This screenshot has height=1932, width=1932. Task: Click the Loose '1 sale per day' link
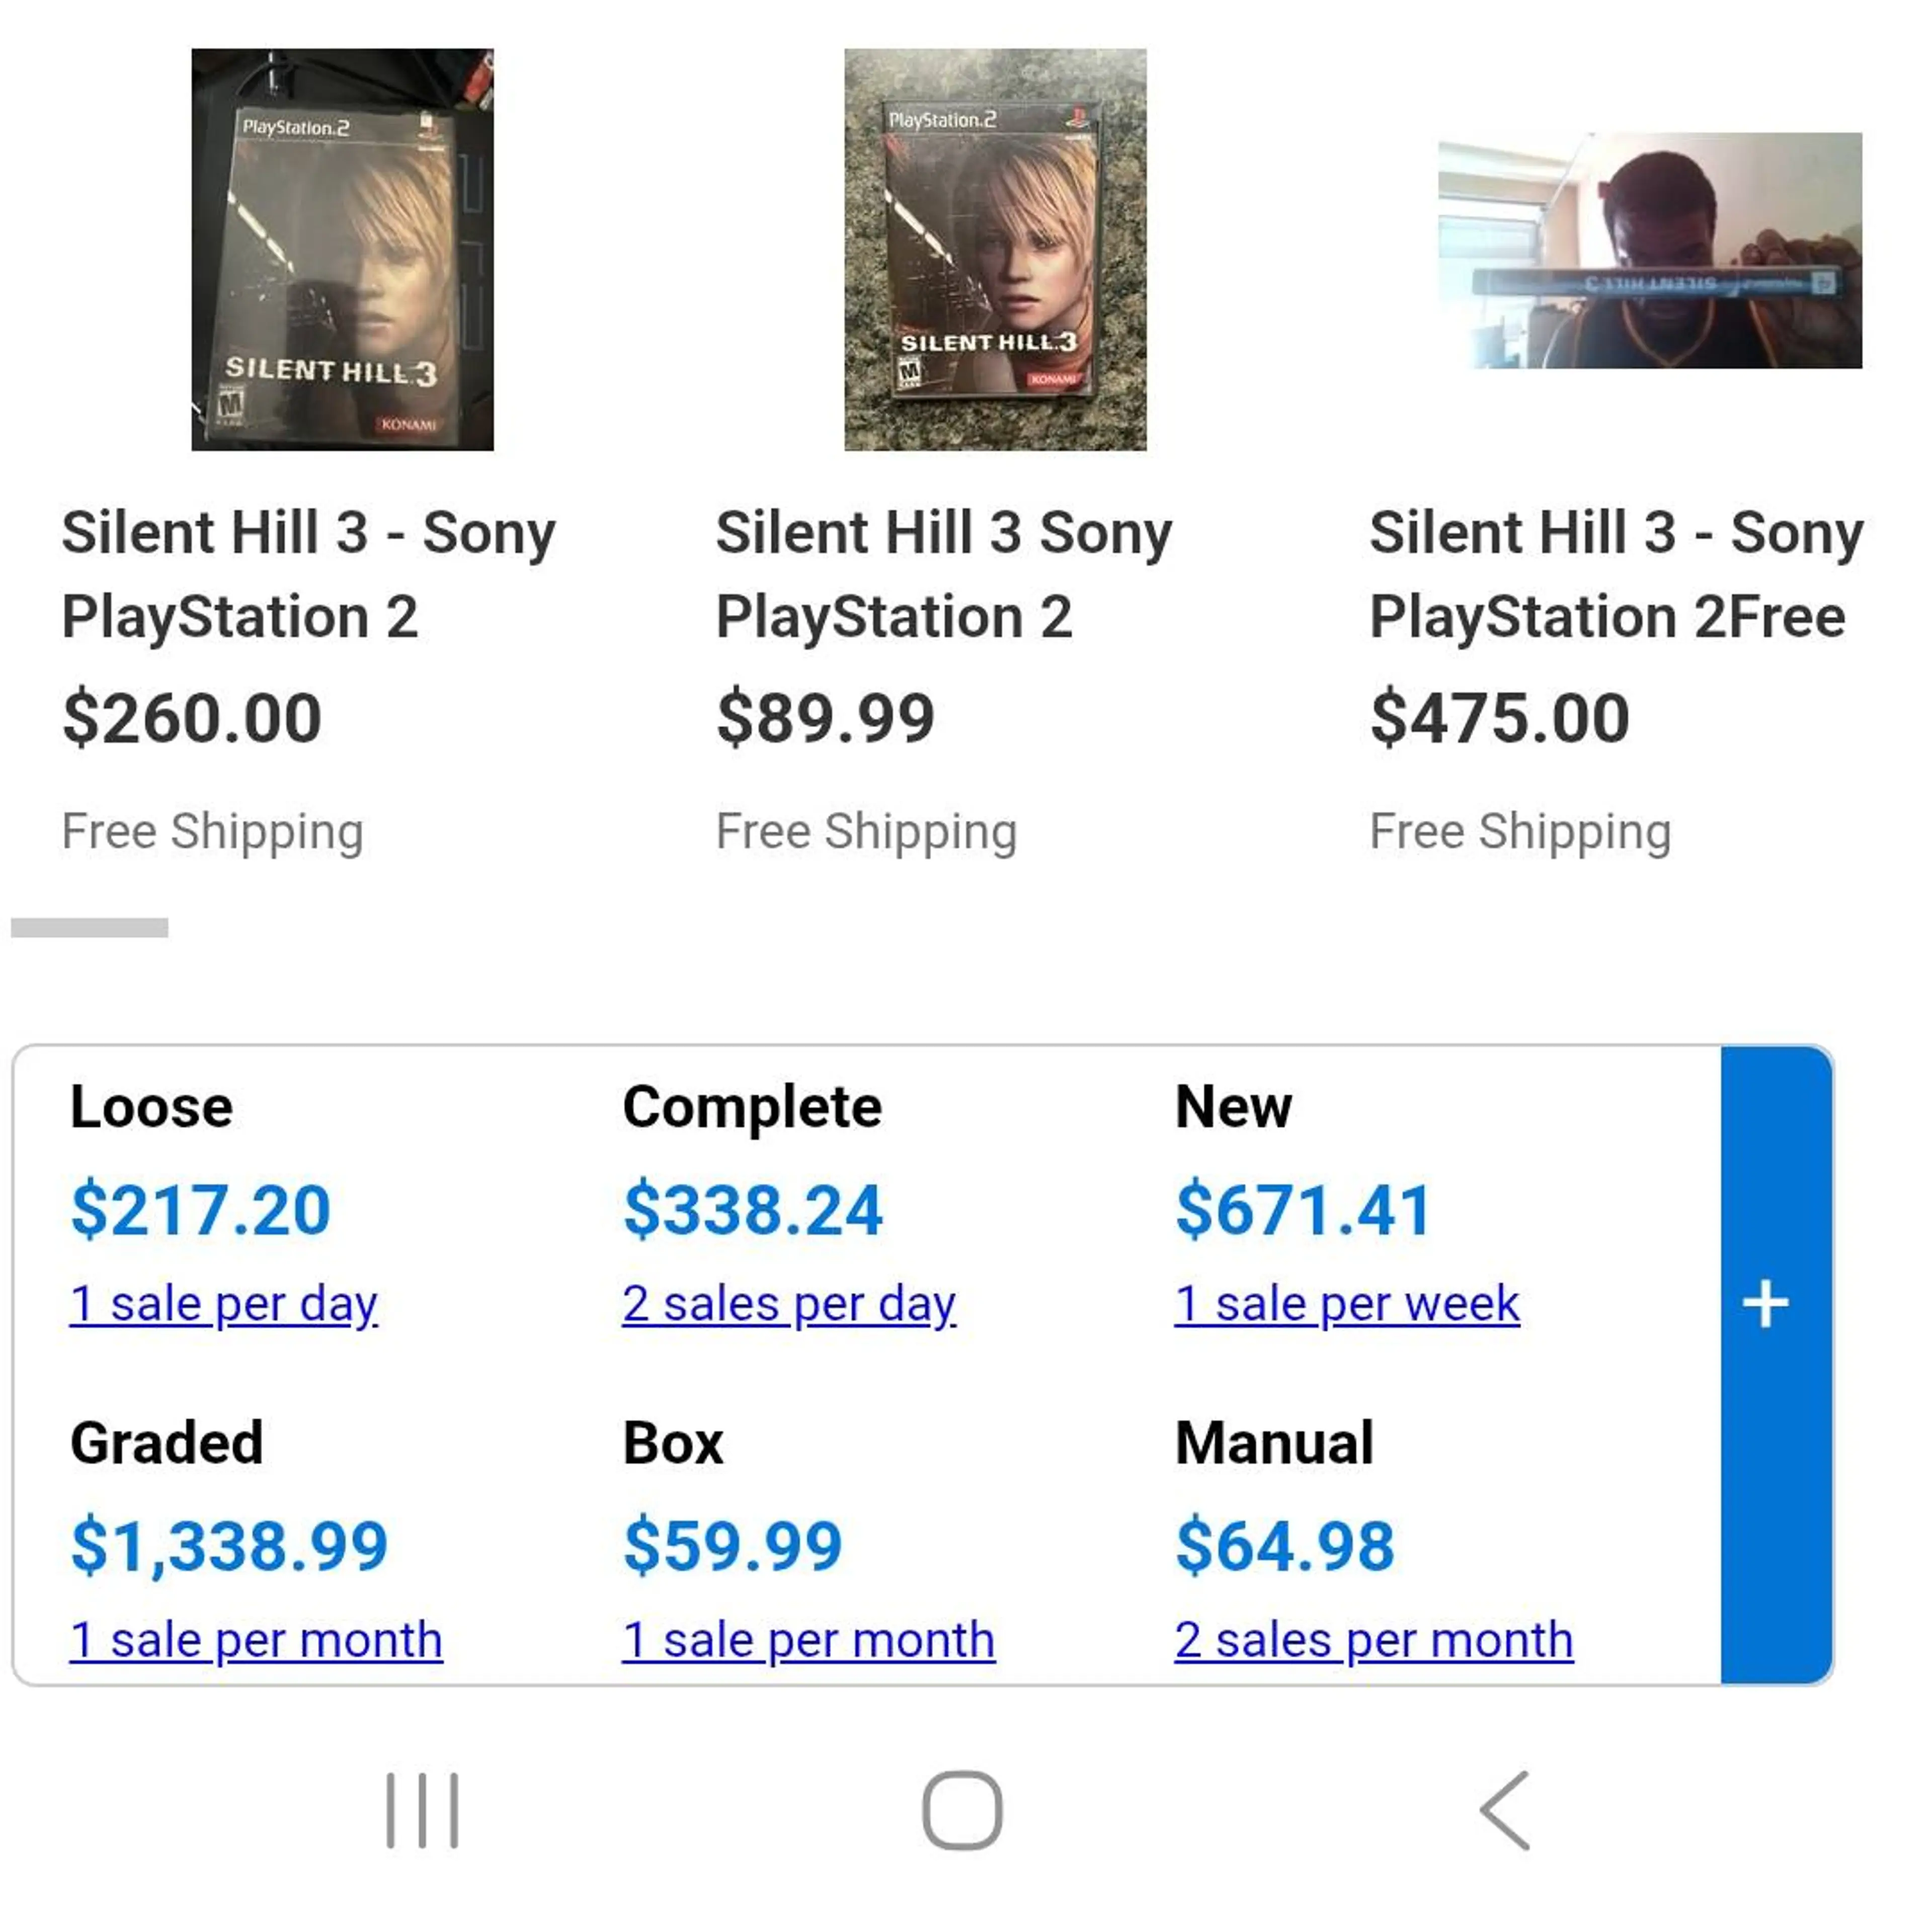223,1303
